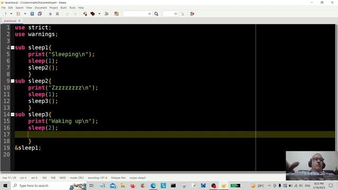This screenshot has height=190, width=338.
Task: Click the 'use warnings;' line
Action: point(36,34)
